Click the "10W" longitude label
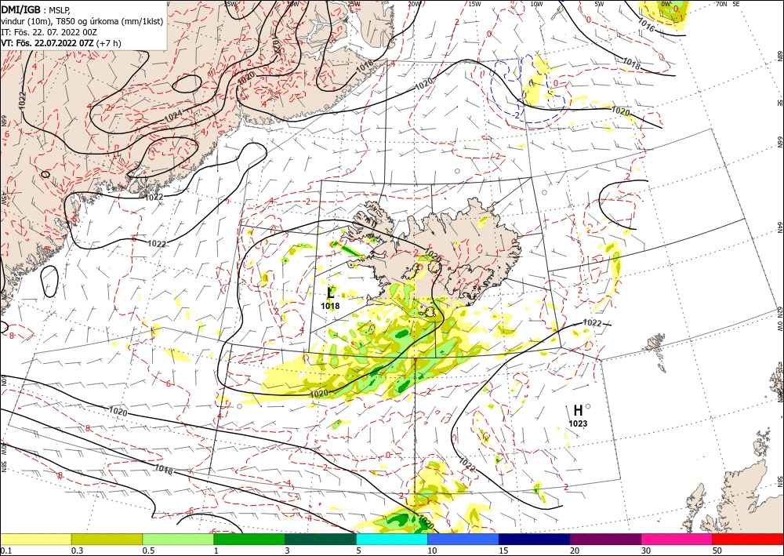Viewport: 784px width, 556px height. [x=536, y=4]
